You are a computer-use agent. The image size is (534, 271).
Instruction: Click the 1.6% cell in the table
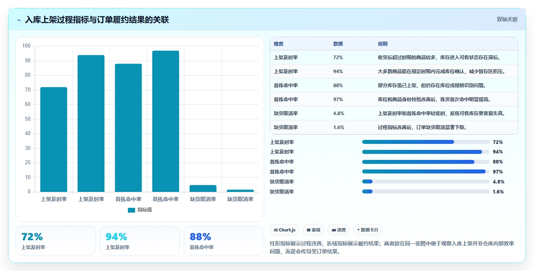(x=339, y=128)
